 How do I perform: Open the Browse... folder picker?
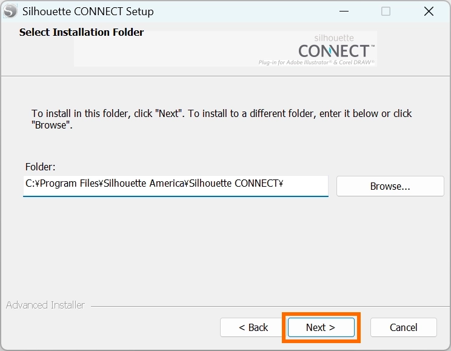390,186
